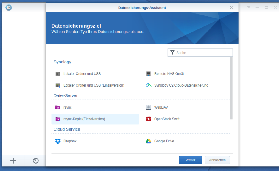Click the destination list vertical scrollbar
279x171 pixels.
click(231, 88)
